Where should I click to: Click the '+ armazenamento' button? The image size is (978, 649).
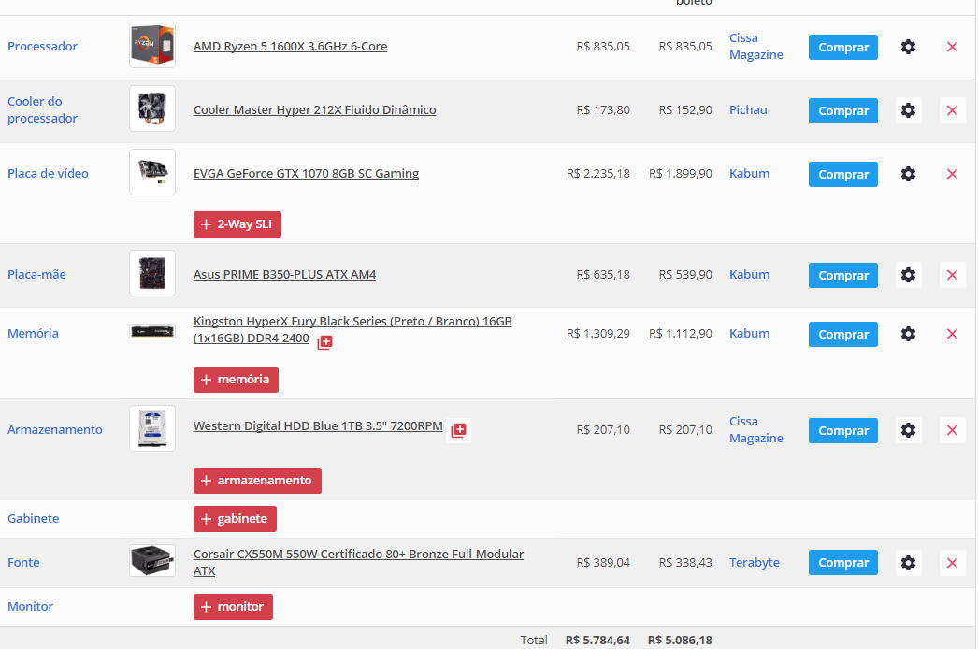[257, 481]
